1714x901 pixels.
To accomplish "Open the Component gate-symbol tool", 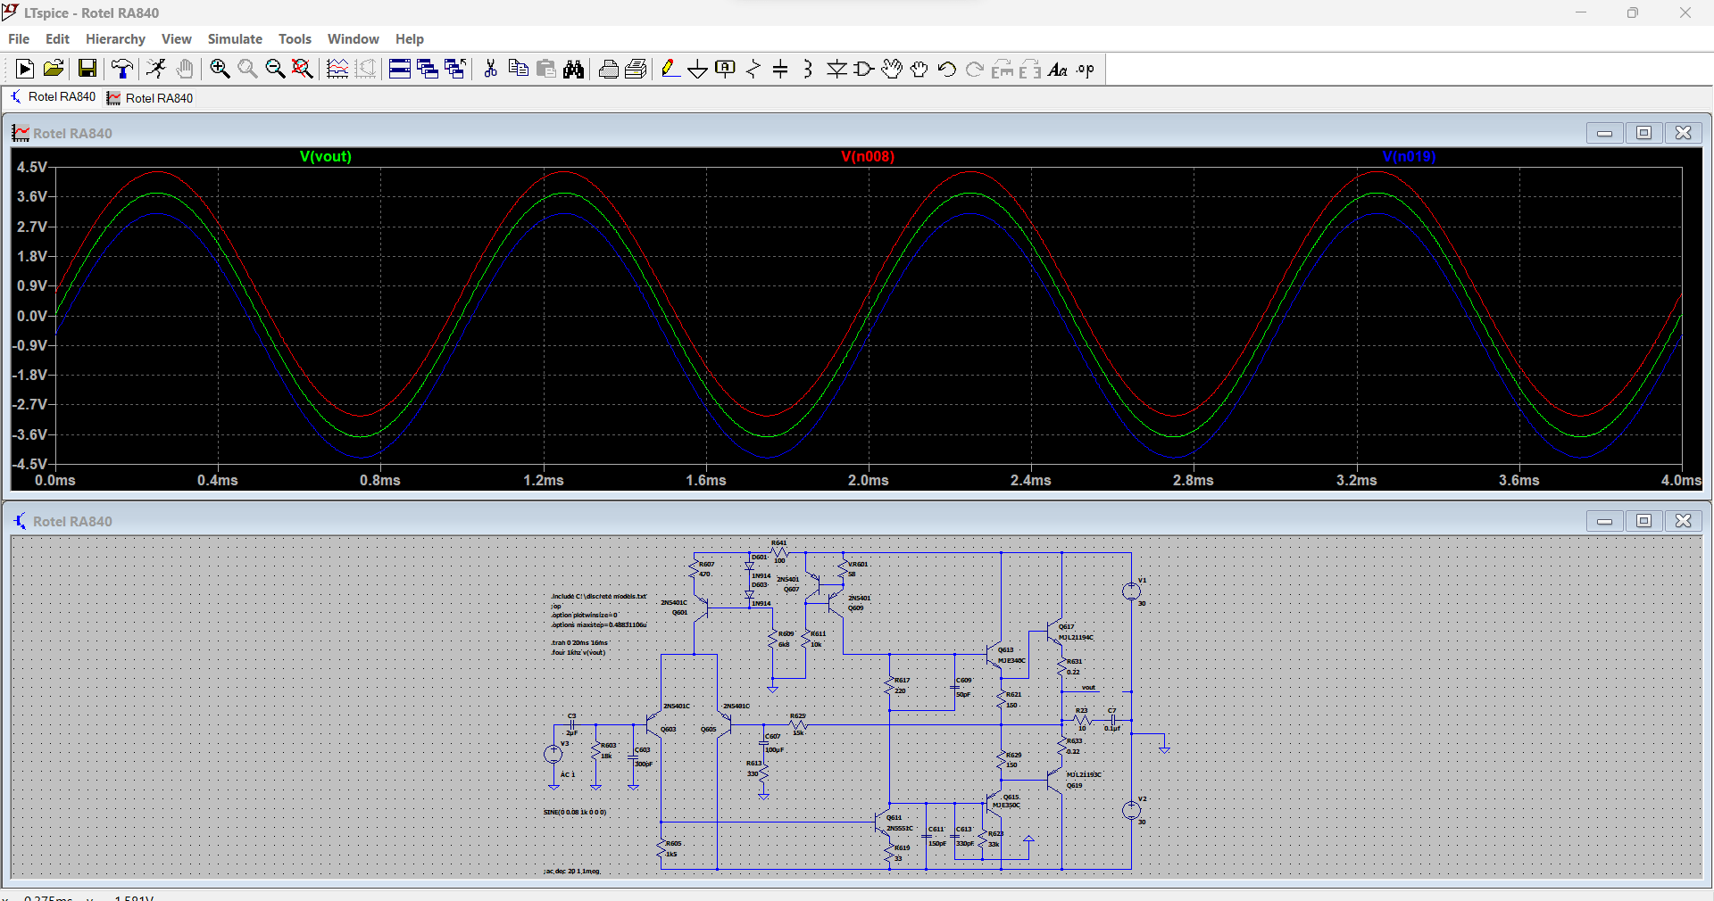I will 863,69.
